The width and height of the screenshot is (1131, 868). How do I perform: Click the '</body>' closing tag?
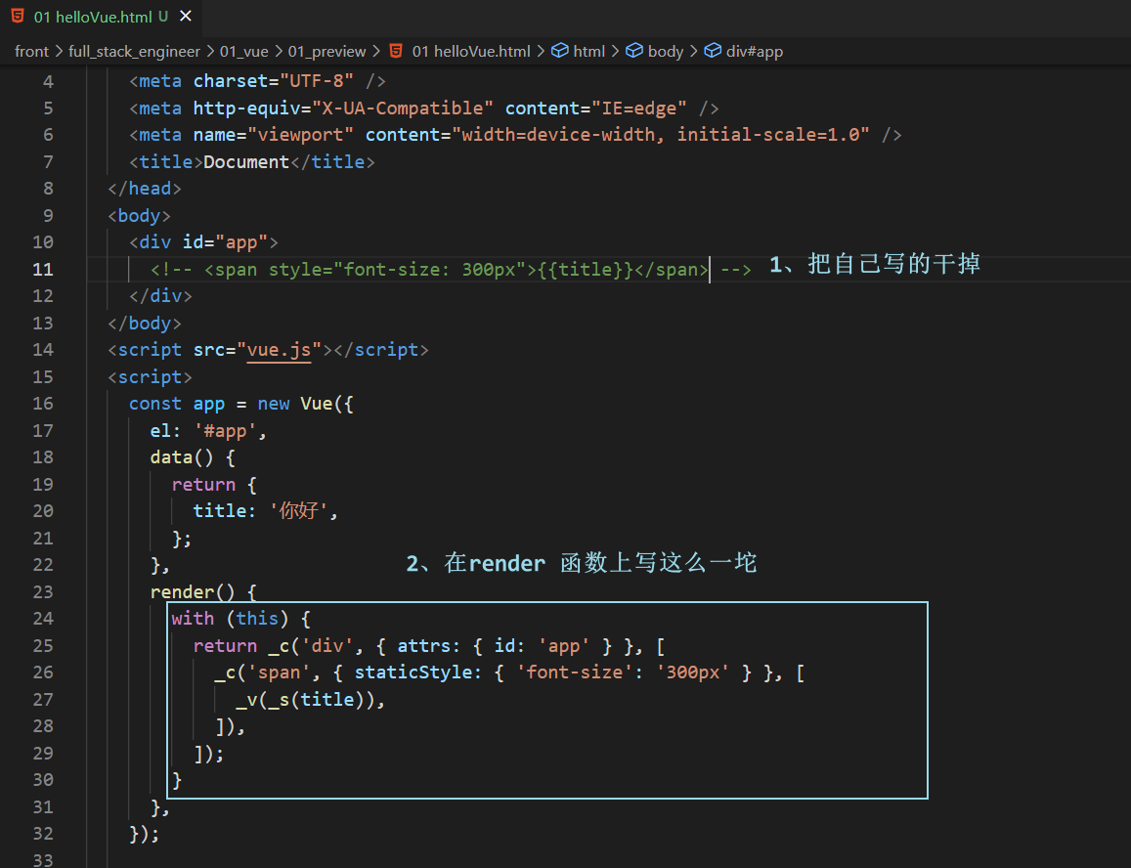coord(145,324)
